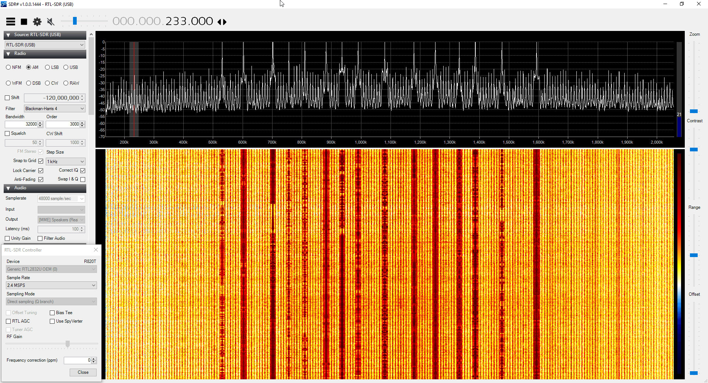Collapse the Audio panel
This screenshot has height=383, width=708.
coord(8,188)
